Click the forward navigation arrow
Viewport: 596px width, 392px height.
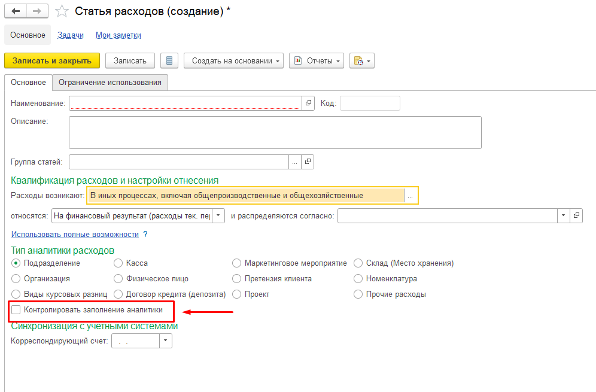(37, 11)
